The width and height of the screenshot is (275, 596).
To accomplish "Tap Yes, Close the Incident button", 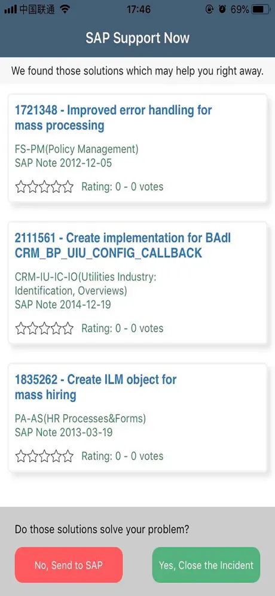I will (x=206, y=565).
